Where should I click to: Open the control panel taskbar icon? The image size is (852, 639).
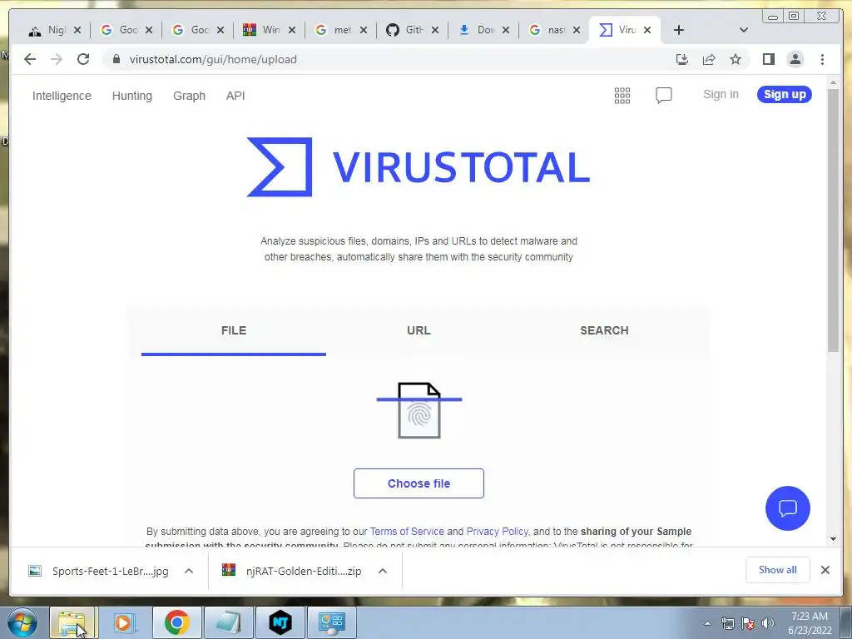[332, 622]
